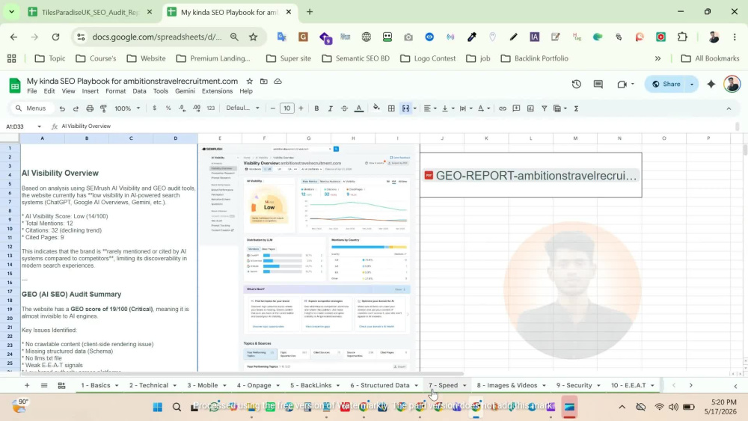Open the Format menu
Image resolution: width=748 pixels, height=421 pixels.
click(115, 91)
